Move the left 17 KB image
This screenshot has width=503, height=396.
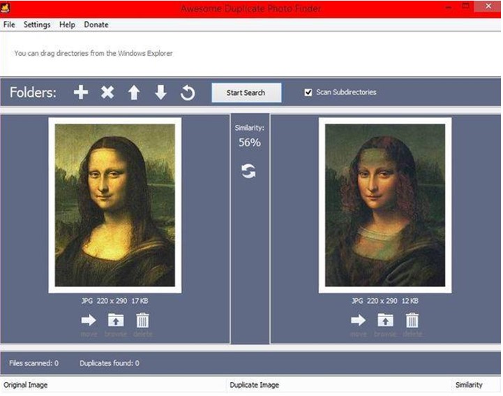click(89, 320)
